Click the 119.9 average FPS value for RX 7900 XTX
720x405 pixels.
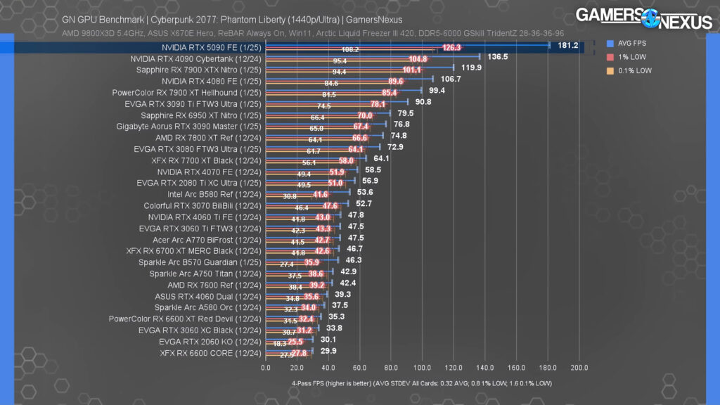click(x=472, y=67)
